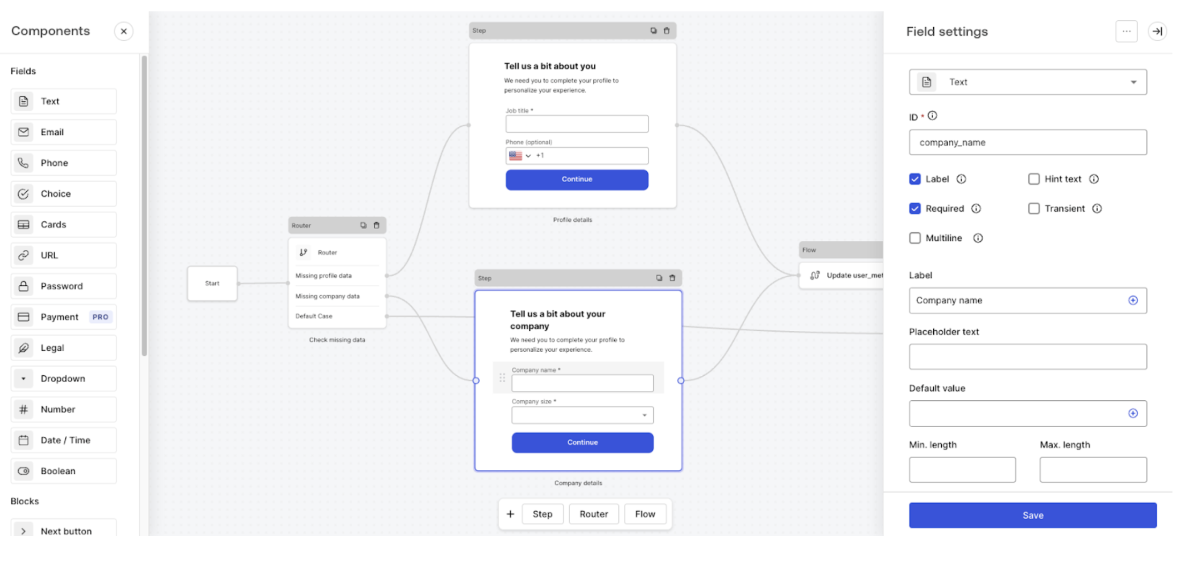
Task: Click the Placeholder text input field
Action: point(1027,357)
